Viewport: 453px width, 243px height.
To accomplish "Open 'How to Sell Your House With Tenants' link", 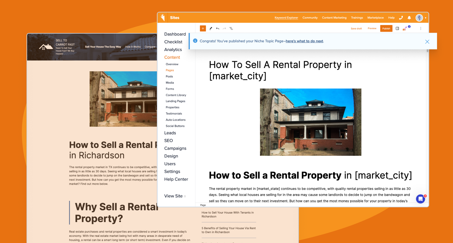I will click(228, 214).
